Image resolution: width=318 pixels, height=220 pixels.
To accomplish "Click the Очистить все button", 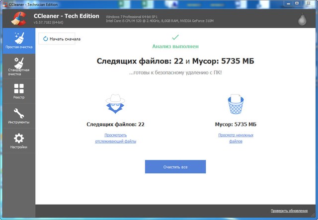I will coord(175,167).
